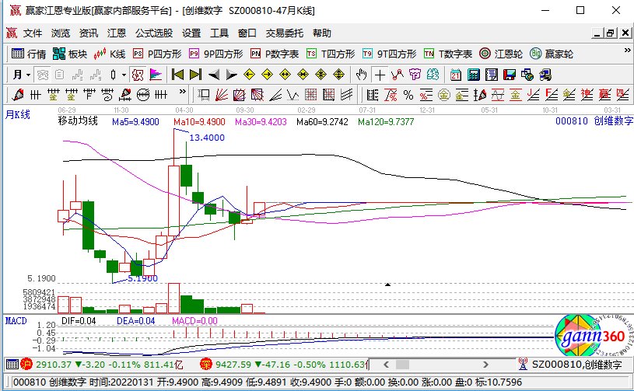
Task: Open the calculator tool
Action: coord(474,75)
